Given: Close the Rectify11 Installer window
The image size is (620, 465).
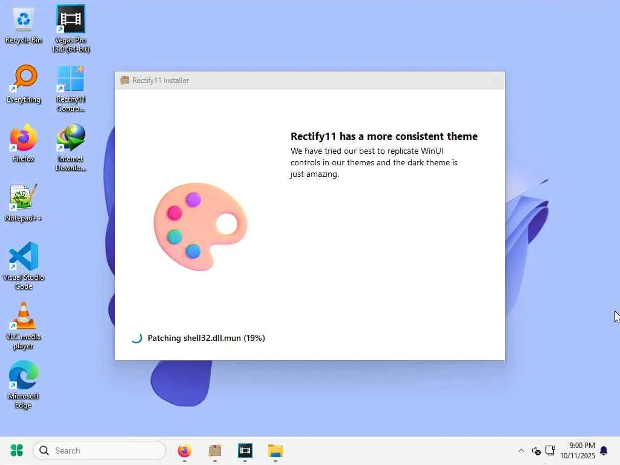Looking at the screenshot, I should [x=496, y=81].
